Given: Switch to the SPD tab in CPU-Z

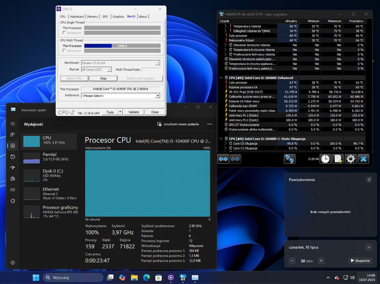Looking at the screenshot, I should [105, 16].
